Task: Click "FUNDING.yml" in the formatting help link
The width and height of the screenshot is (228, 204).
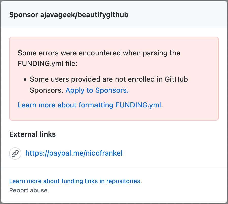Action: [x=138, y=105]
